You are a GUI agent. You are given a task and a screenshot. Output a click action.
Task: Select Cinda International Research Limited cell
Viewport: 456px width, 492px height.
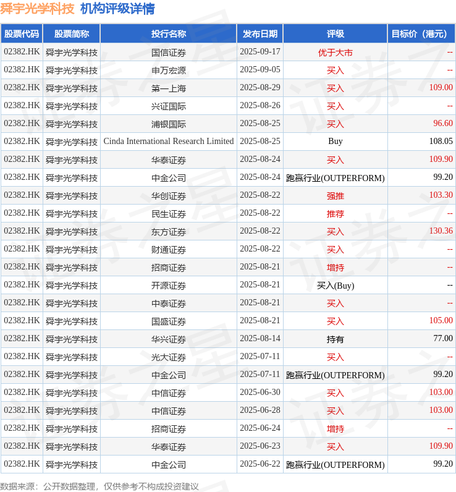[169, 142]
